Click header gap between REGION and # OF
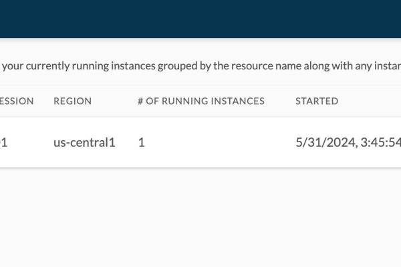The width and height of the screenshot is (401, 267). click(x=114, y=101)
